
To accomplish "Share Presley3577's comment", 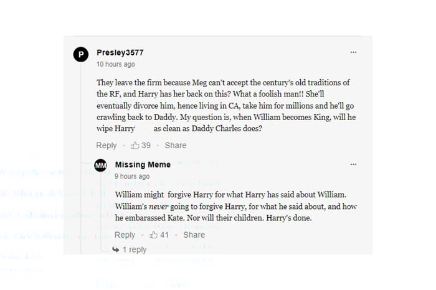I will pyautogui.click(x=176, y=145).
